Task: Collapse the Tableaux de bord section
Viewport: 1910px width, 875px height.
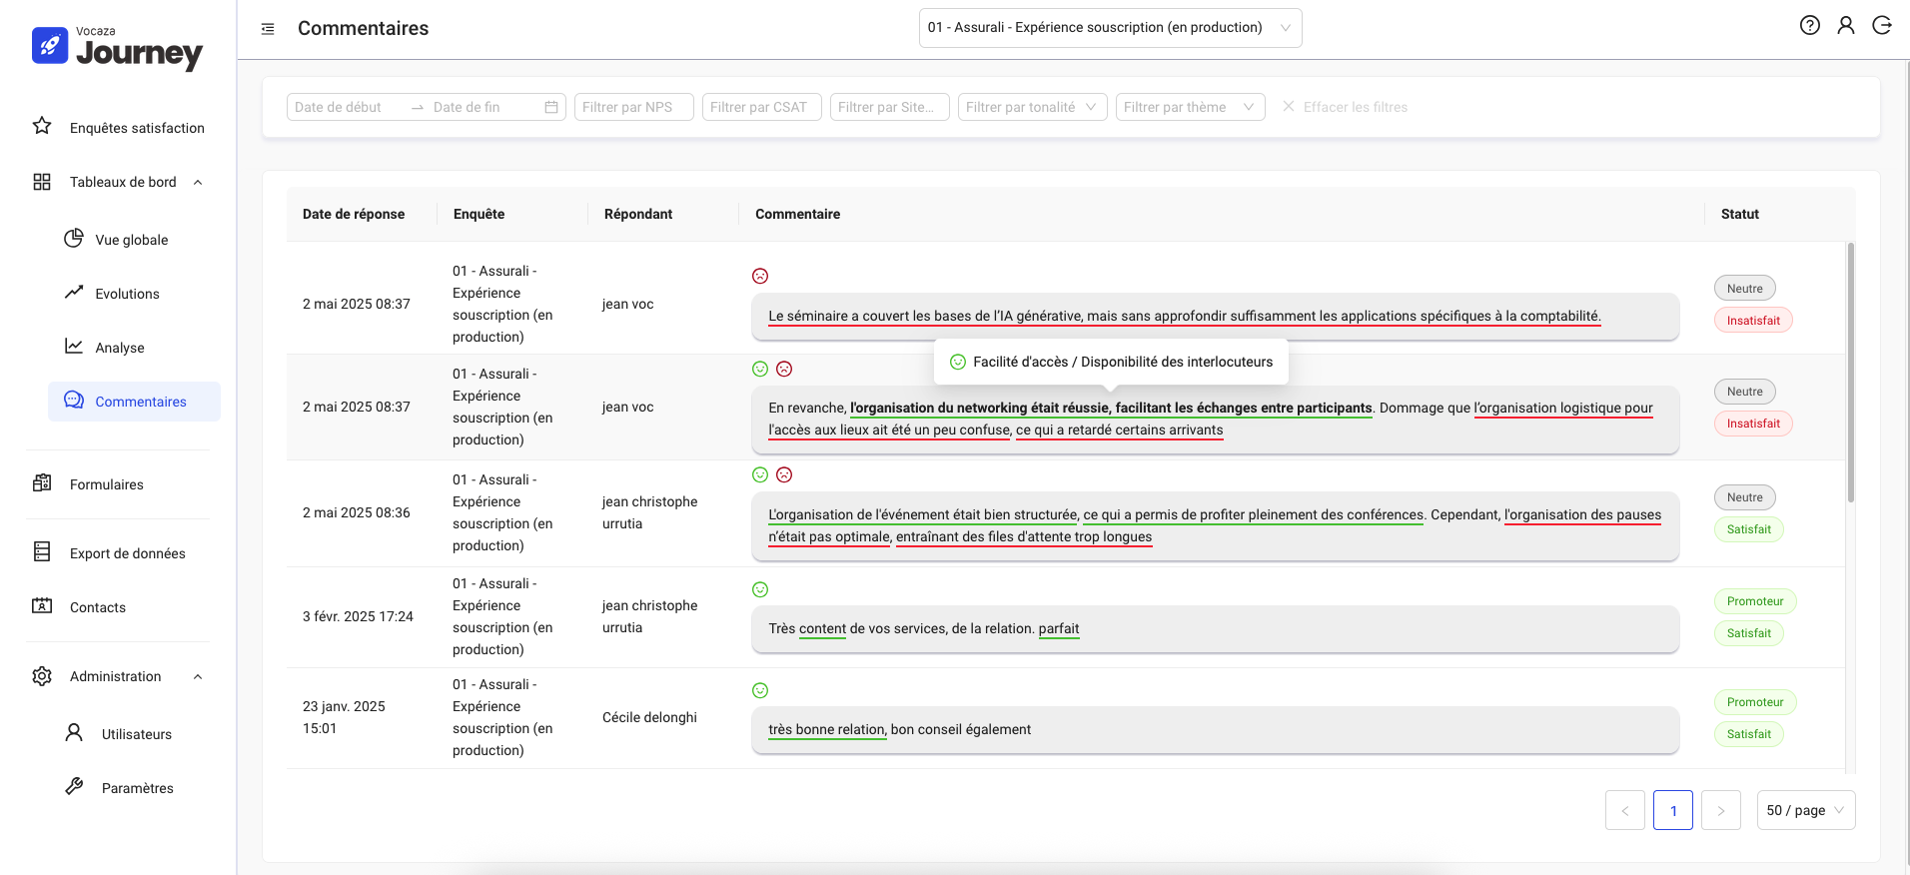Action: (198, 182)
